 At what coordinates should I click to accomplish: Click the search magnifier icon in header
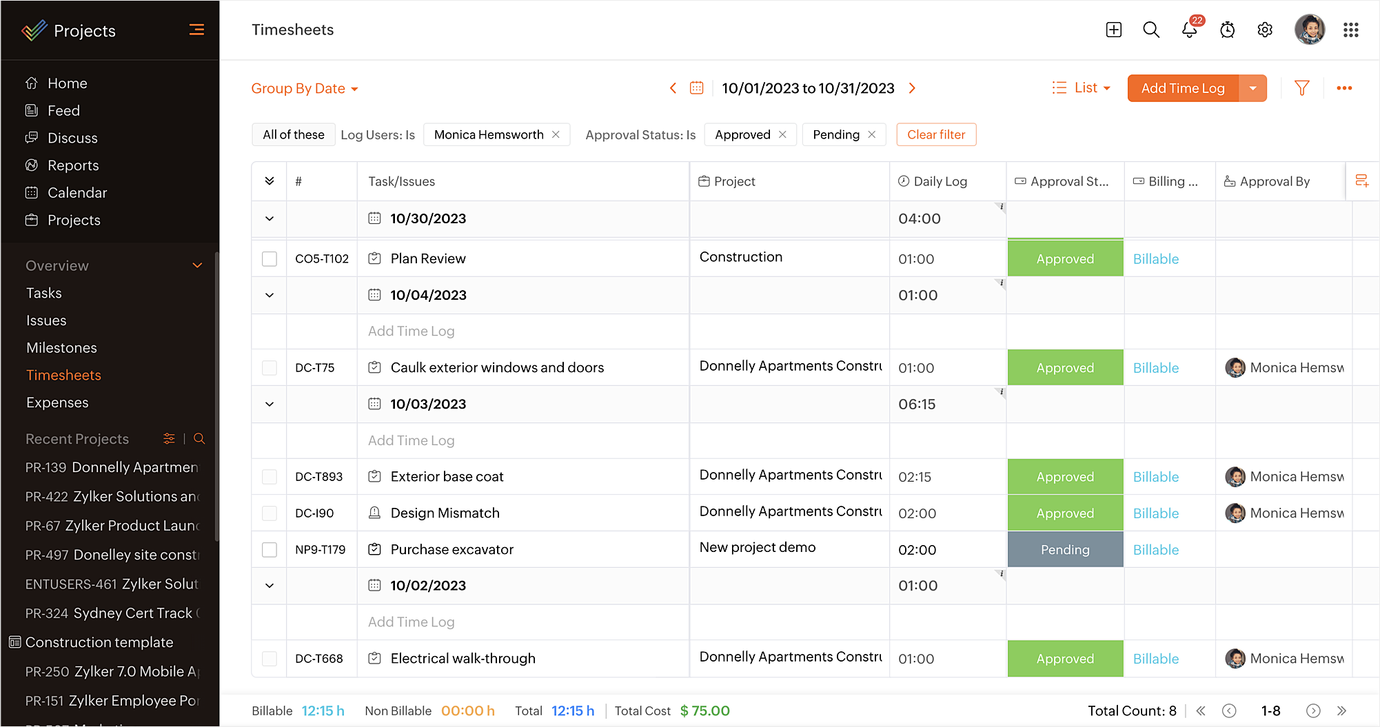[1150, 30]
